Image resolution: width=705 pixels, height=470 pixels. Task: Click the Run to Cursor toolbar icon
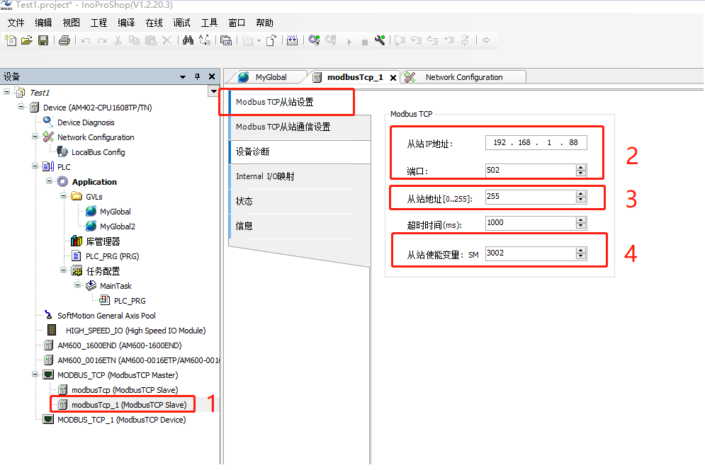tap(449, 40)
